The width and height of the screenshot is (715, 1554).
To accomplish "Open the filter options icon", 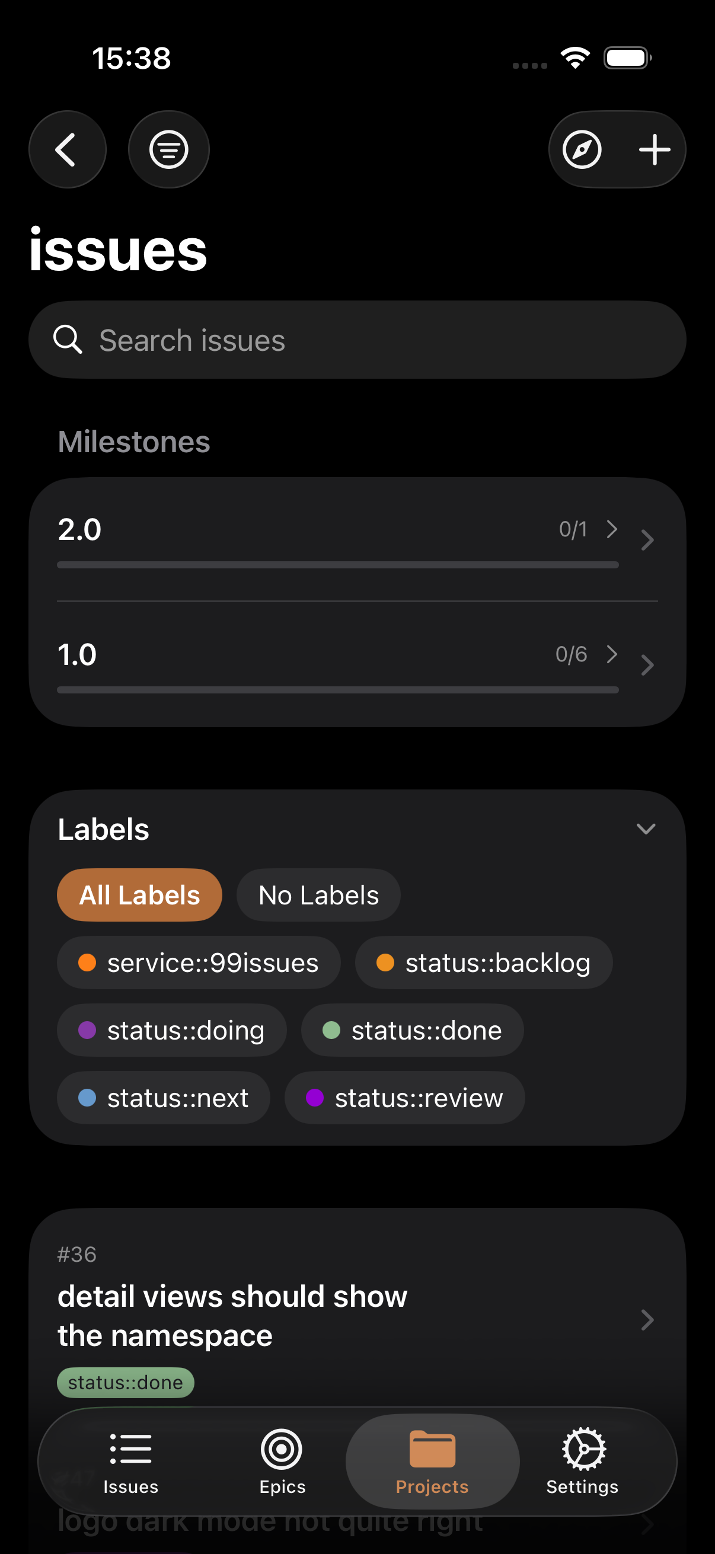I will [x=169, y=149].
